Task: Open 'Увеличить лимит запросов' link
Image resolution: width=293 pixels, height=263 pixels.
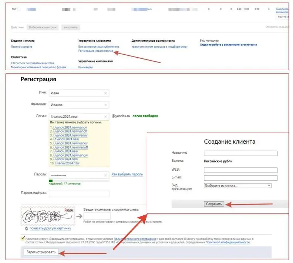Action: pos(159,47)
